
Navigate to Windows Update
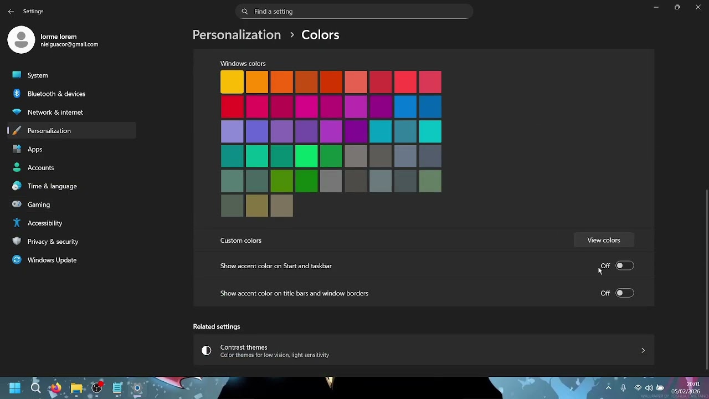(72, 260)
